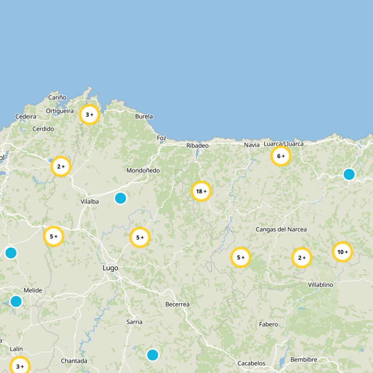Click the Foz town label

click(161, 138)
